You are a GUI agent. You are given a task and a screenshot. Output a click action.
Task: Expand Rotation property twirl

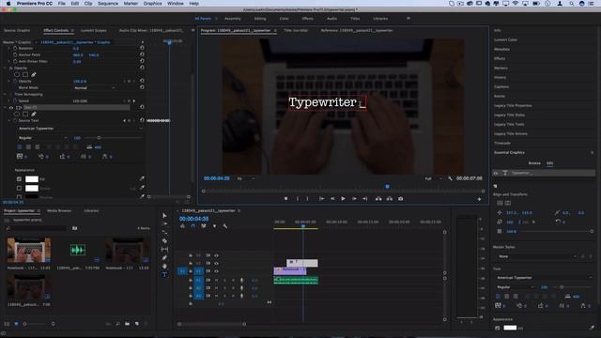pyautogui.click(x=8, y=48)
